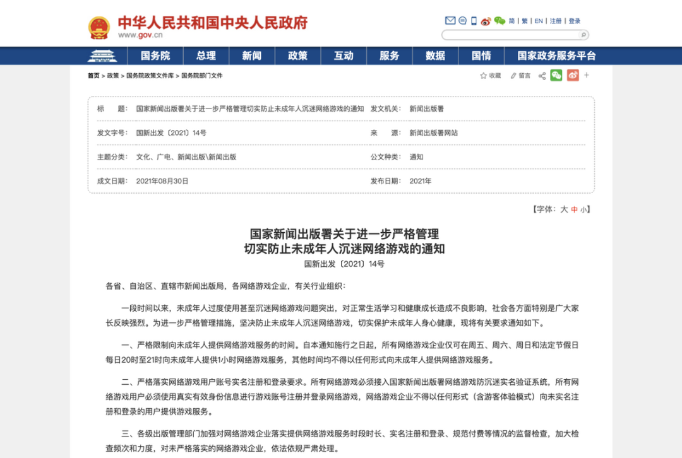This screenshot has height=458, width=682.
Task: Click the 国务院政策文件库 breadcrumb link
Action: tap(150, 76)
